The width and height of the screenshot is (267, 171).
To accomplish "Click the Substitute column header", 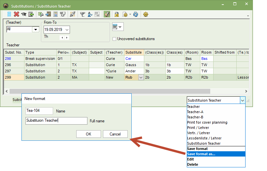I will click(x=134, y=52).
